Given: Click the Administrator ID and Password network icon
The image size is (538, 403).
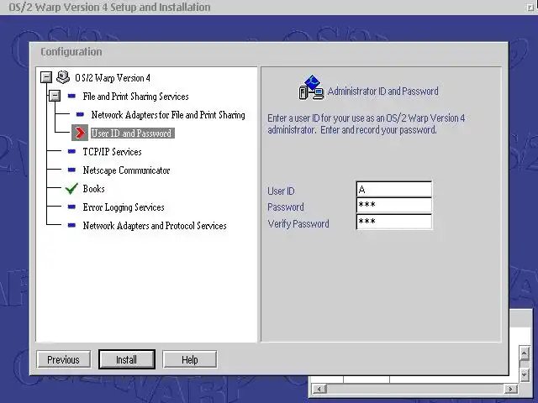Looking at the screenshot, I should [x=311, y=87].
